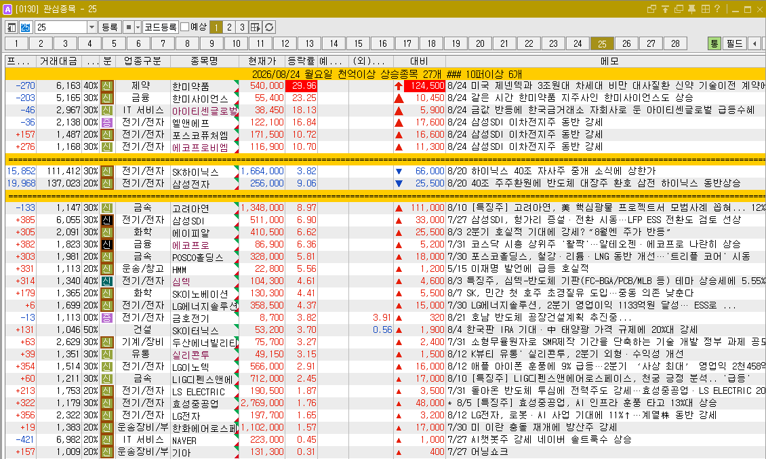
Task: Click the purple A application logo icon
Action: tap(7, 9)
